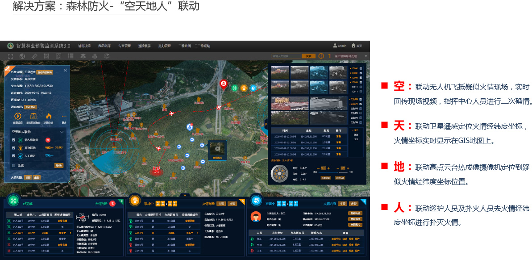This screenshot has width=532, height=260.
Task: Click the printer icon in toolbar
Action: (95, 56)
